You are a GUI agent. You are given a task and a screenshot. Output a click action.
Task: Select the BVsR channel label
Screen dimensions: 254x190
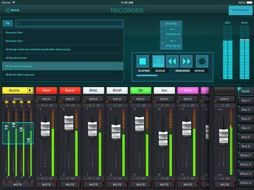pos(117,90)
